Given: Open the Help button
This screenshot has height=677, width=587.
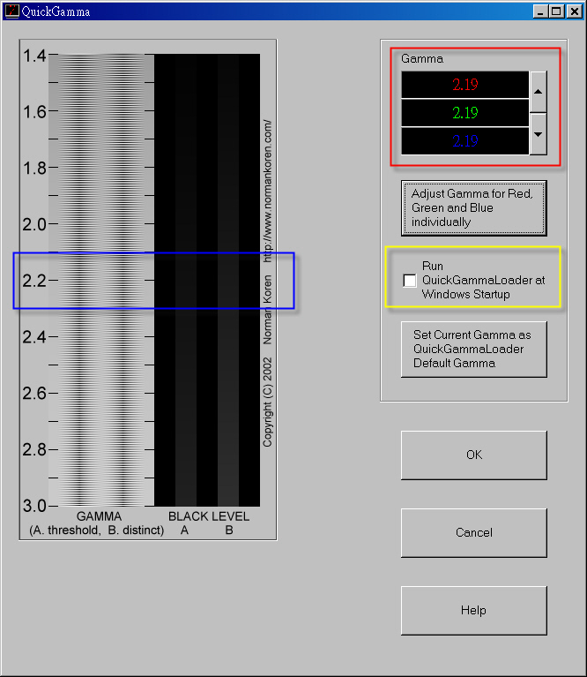Looking at the screenshot, I should (474, 611).
